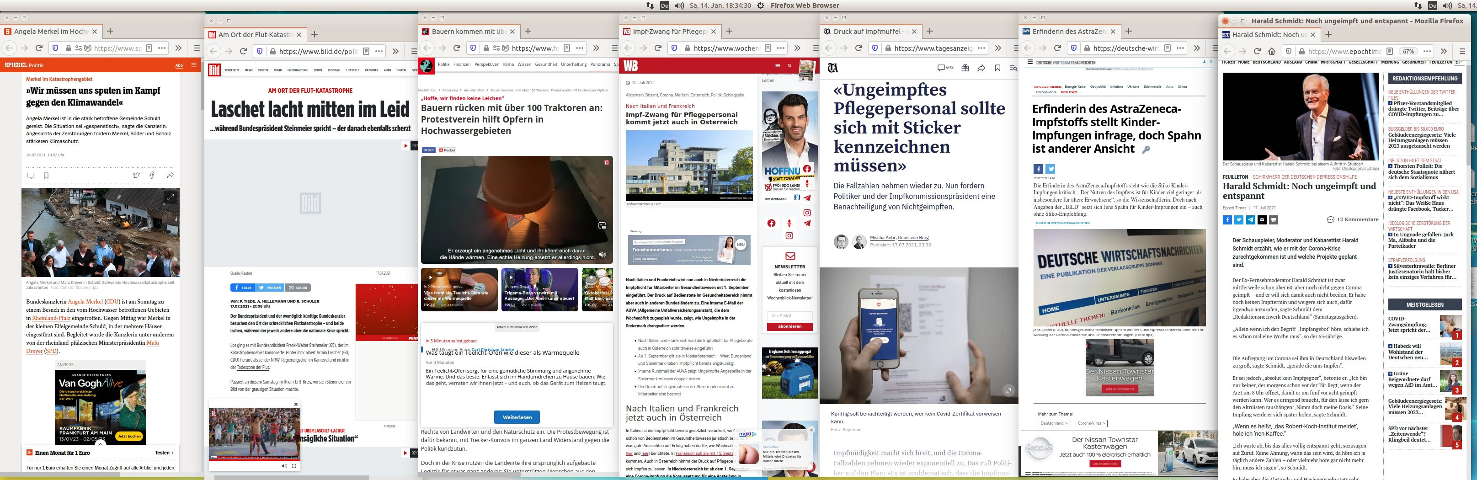
Task: Bookmark the Spiegel Merkel article
Action: [46, 176]
